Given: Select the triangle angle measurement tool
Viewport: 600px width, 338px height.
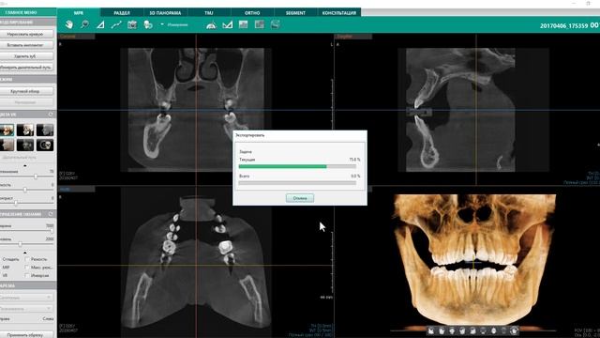Looking at the screenshot, I should click(100, 24).
